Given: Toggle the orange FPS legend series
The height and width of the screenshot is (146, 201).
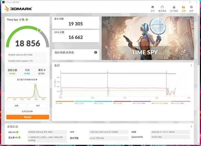Looking at the screenshot, I should click(65, 102).
